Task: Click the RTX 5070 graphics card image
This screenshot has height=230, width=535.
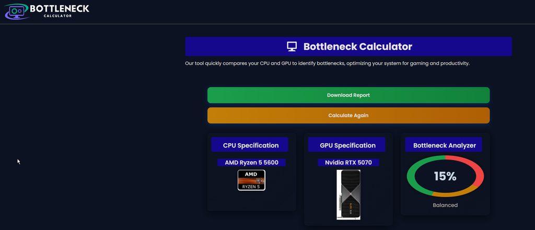Action: 348,195
